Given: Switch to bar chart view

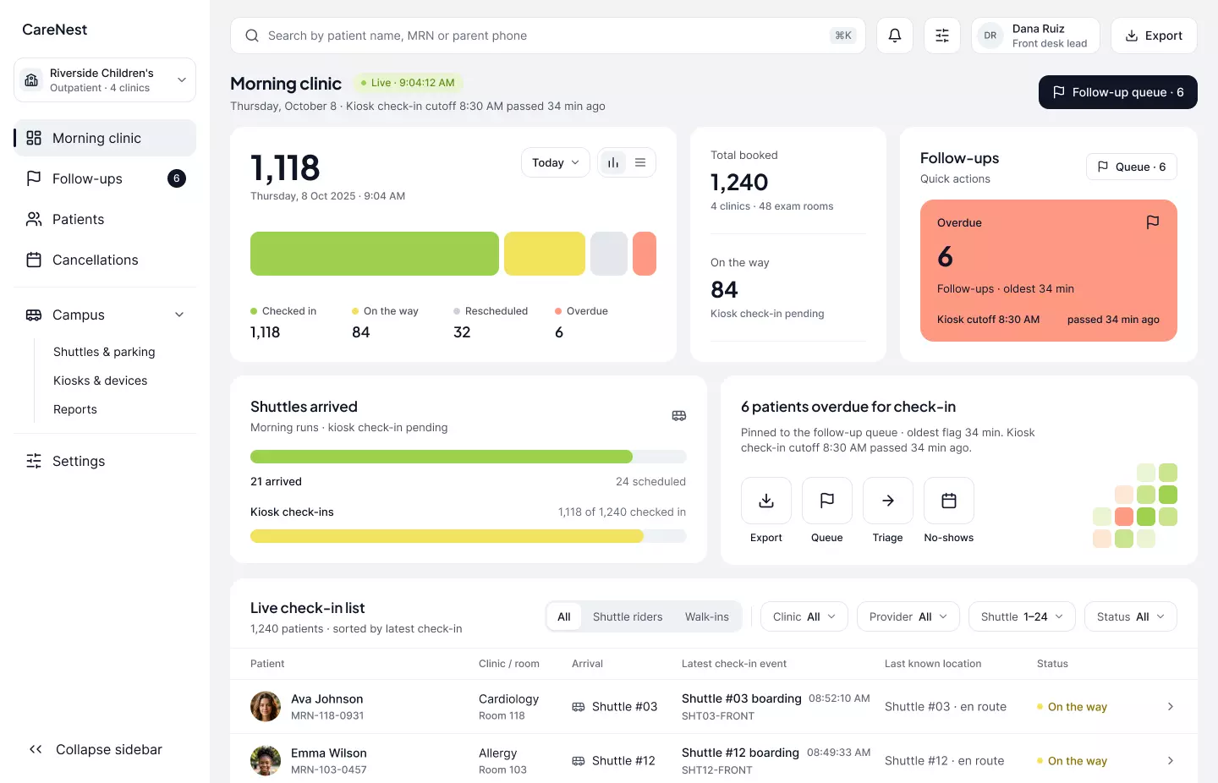Looking at the screenshot, I should 613,162.
